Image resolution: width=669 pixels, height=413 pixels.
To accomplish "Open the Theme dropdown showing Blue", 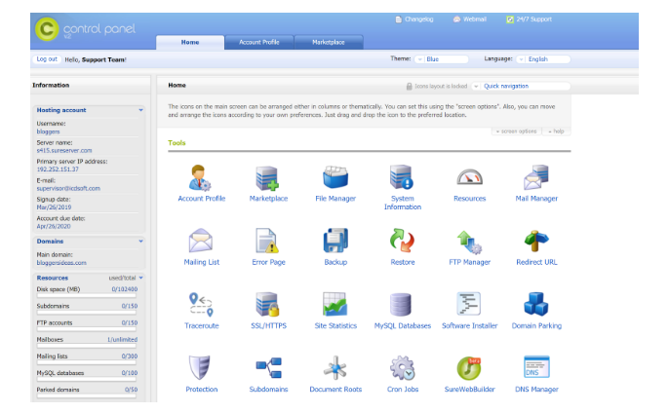I will (x=442, y=59).
